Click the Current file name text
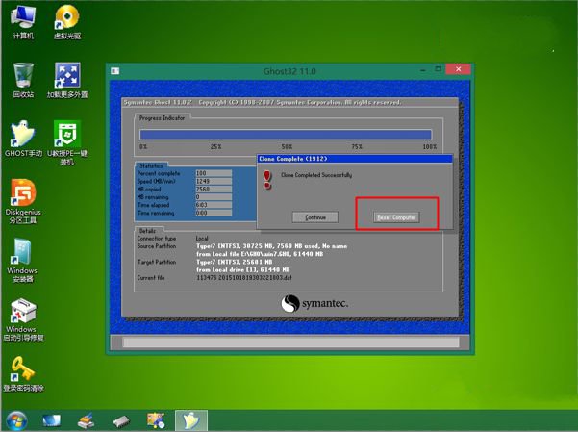This screenshot has height=432, width=578. 244,278
